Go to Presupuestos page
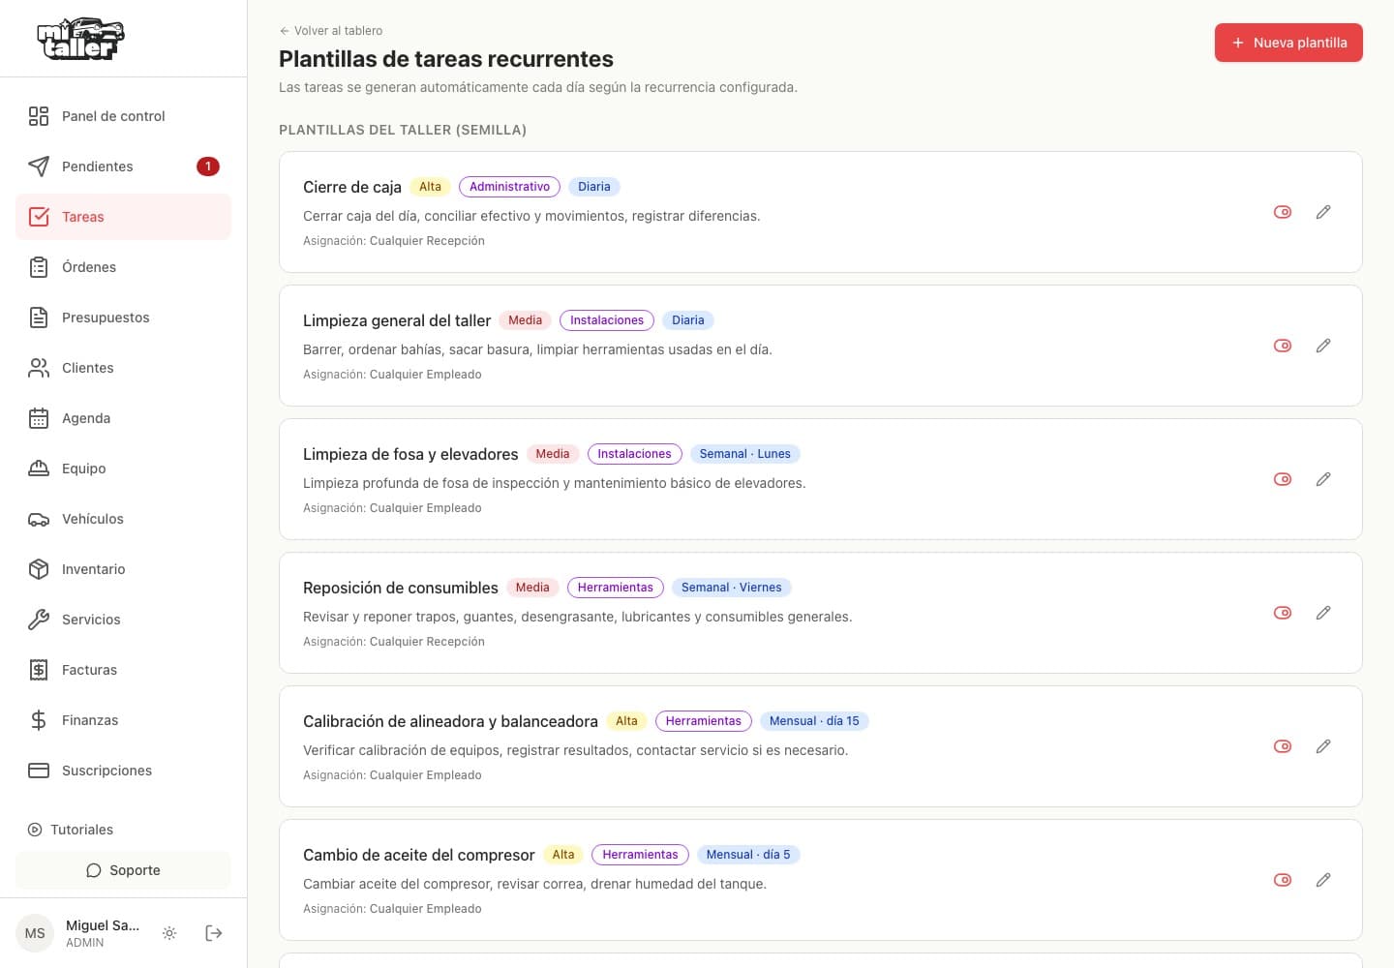1394x968 pixels. (123, 318)
